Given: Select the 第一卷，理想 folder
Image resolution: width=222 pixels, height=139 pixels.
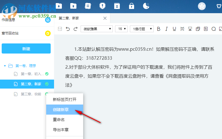Looking at the screenshot, I should [25, 66].
